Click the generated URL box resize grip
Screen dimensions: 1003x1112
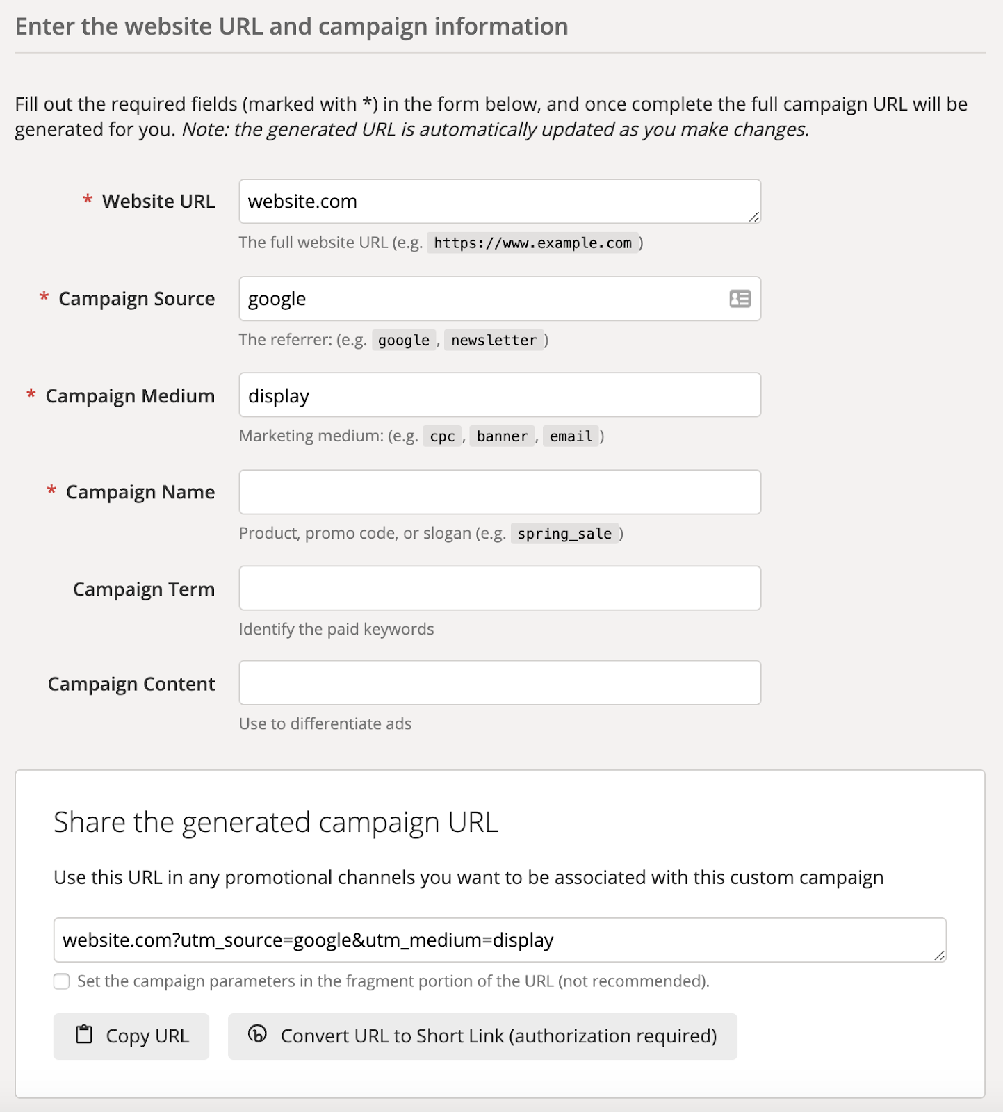940,956
